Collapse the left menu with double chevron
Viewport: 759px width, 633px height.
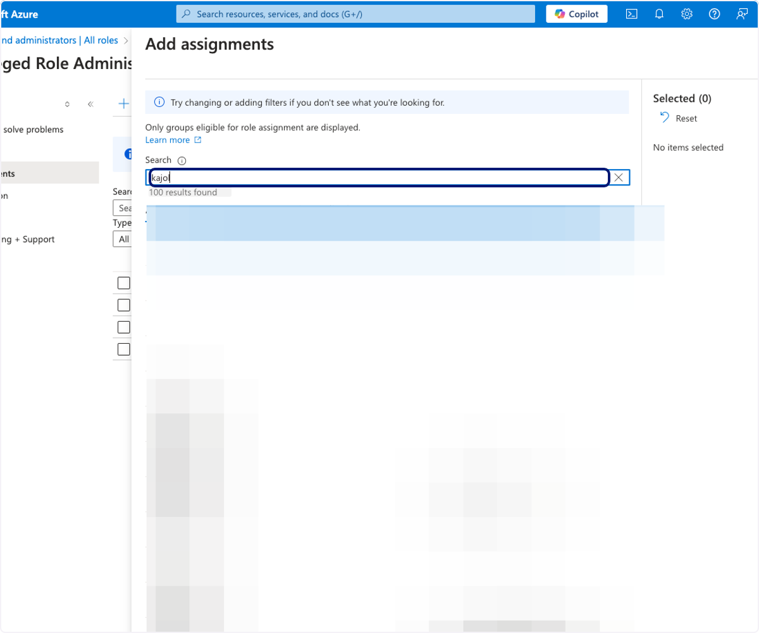pos(90,104)
